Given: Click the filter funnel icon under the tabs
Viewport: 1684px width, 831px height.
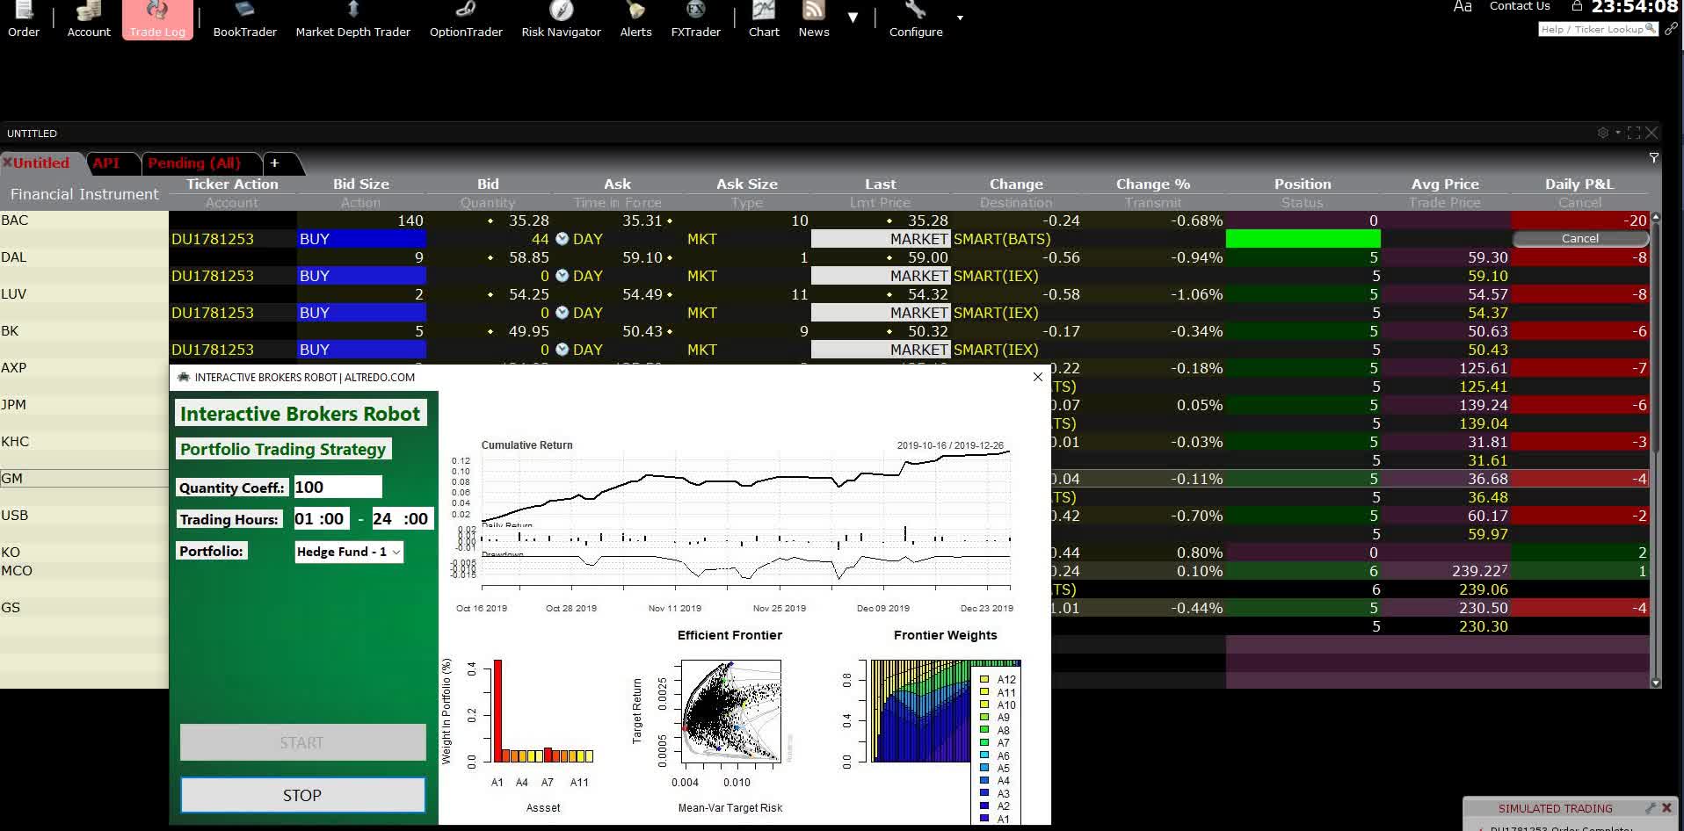Looking at the screenshot, I should pos(1655,158).
